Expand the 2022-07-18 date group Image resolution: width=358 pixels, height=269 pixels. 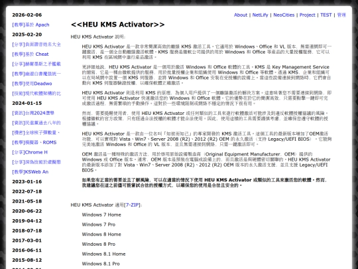(27, 191)
